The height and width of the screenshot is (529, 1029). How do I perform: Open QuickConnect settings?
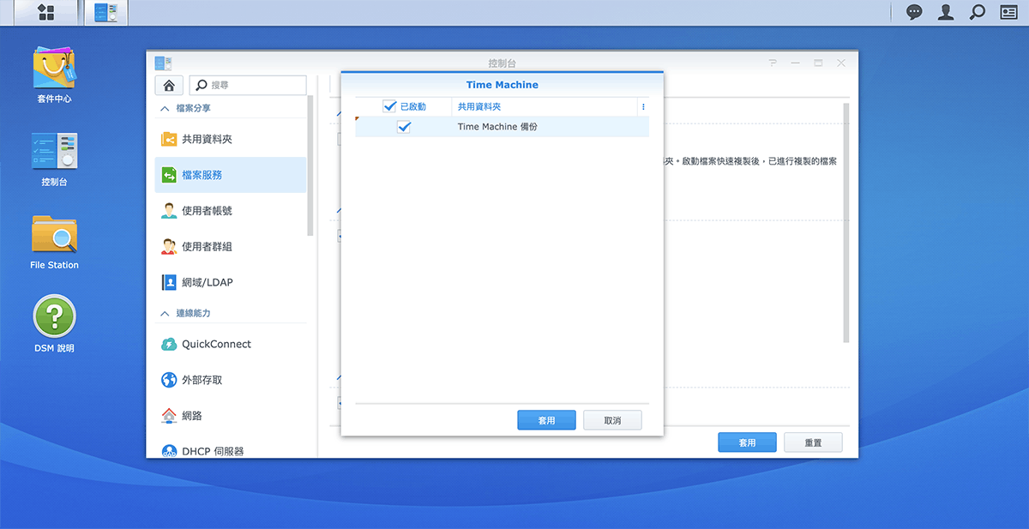(230, 344)
